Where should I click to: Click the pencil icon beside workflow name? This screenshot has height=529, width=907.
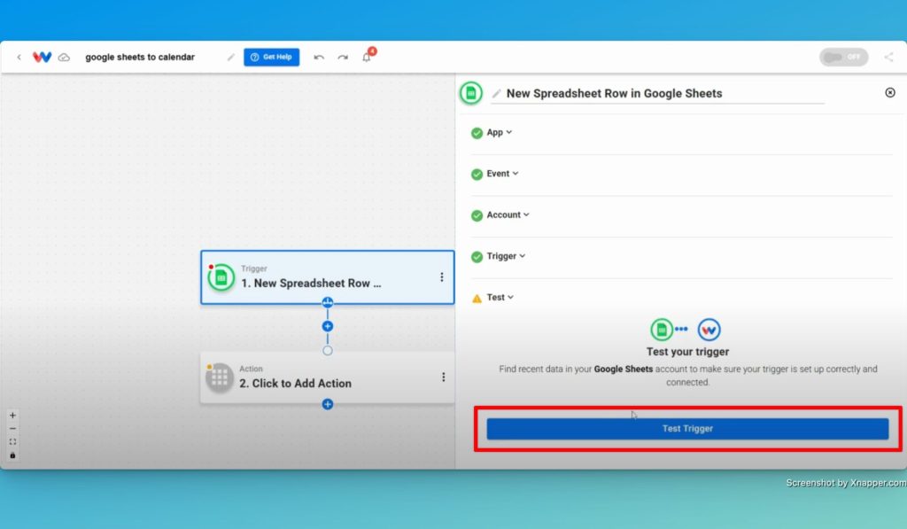pos(231,57)
